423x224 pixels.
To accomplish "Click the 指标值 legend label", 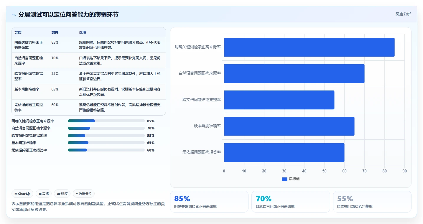I will (x=294, y=179).
